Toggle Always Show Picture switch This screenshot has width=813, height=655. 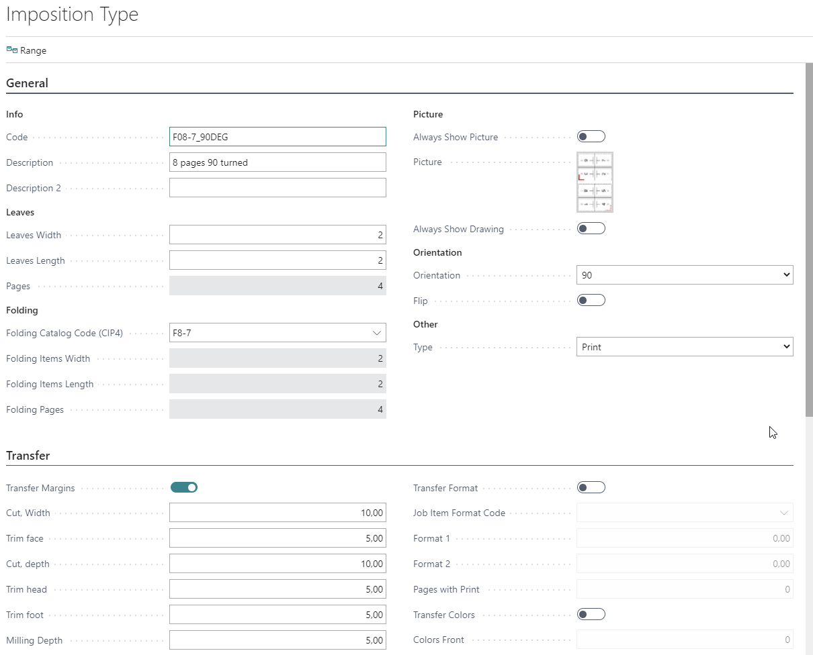click(591, 137)
